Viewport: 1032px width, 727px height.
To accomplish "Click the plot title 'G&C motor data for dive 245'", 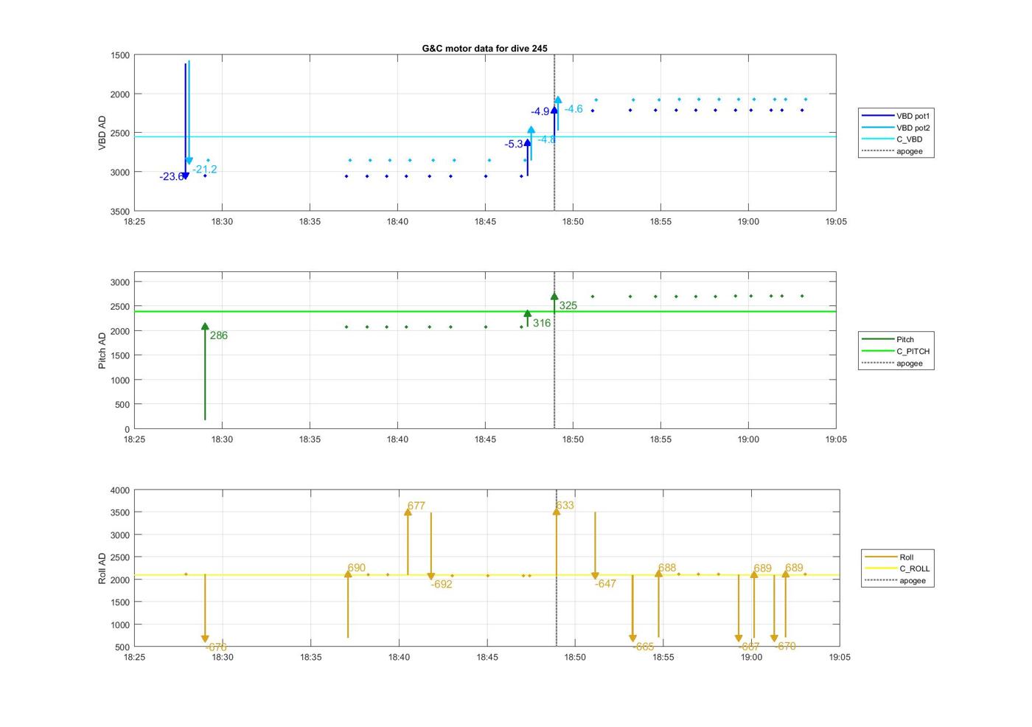I will [x=484, y=48].
